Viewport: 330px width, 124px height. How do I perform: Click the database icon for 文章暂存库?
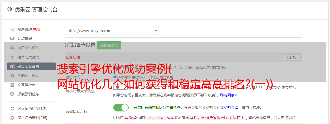click(x=12, y=85)
